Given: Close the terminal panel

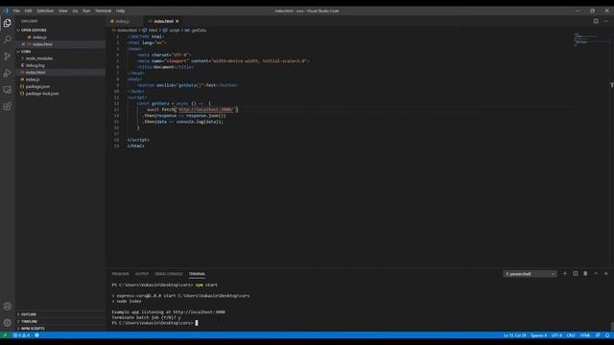Looking at the screenshot, I should coord(605,274).
